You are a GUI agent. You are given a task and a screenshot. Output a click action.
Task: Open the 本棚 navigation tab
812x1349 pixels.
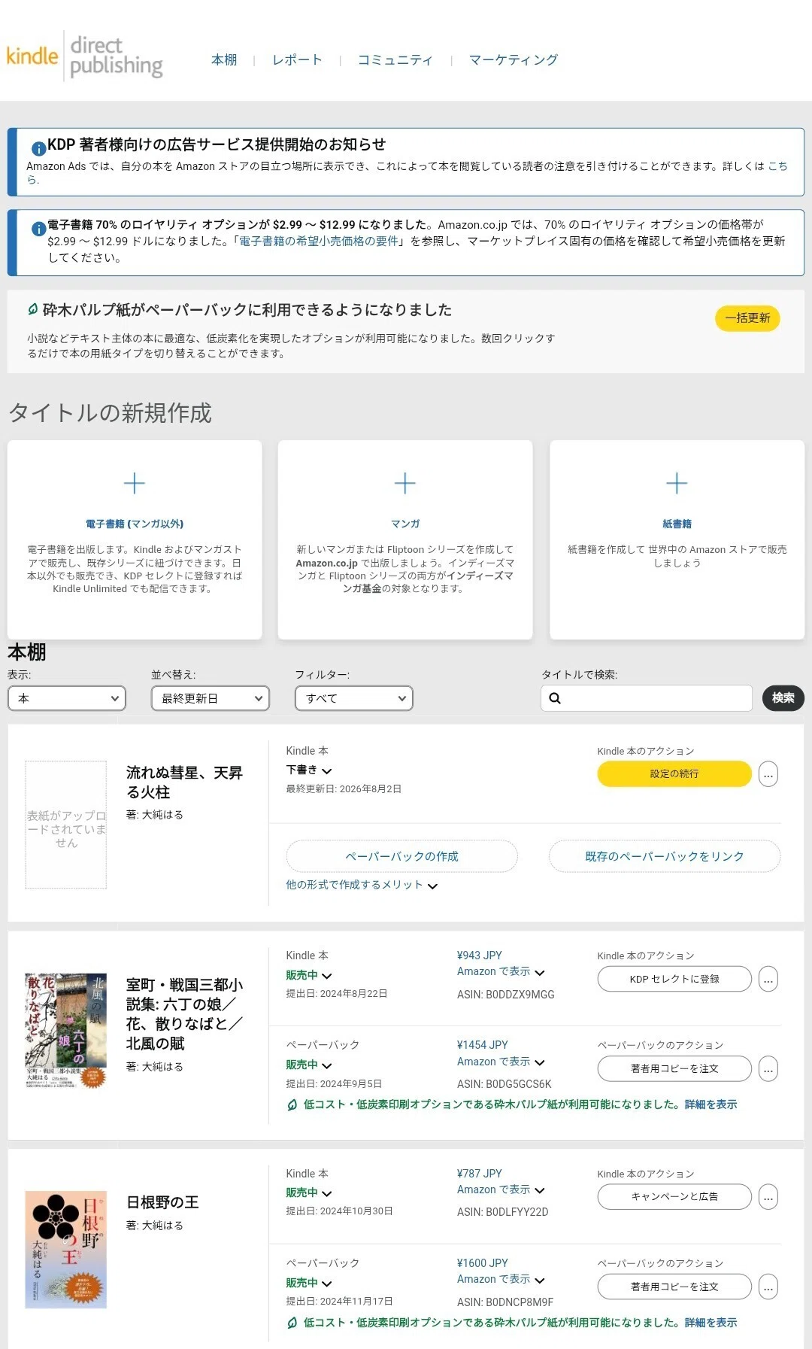click(224, 59)
